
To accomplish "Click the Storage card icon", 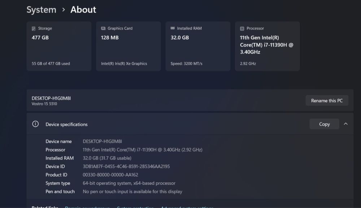I will [34, 28].
